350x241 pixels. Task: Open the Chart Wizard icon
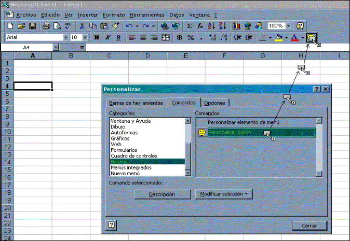click(236, 25)
